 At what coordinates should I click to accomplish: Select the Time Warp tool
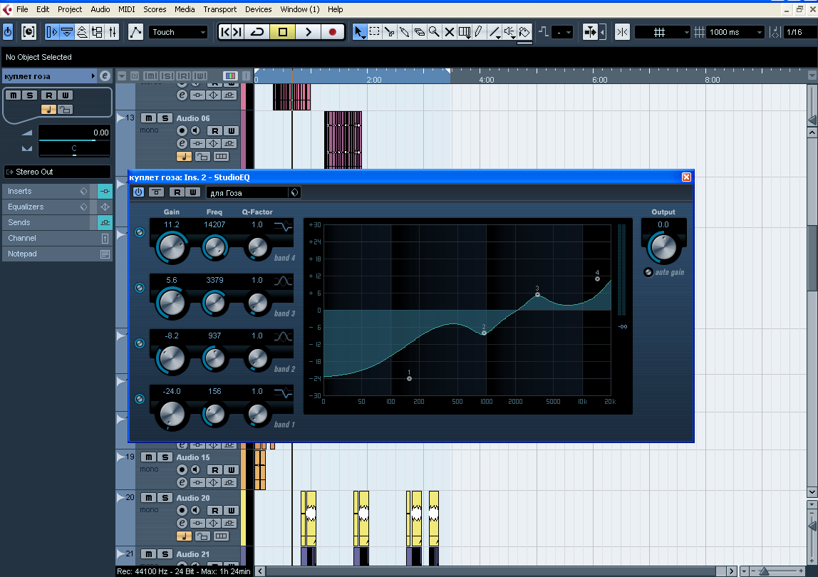tap(465, 32)
